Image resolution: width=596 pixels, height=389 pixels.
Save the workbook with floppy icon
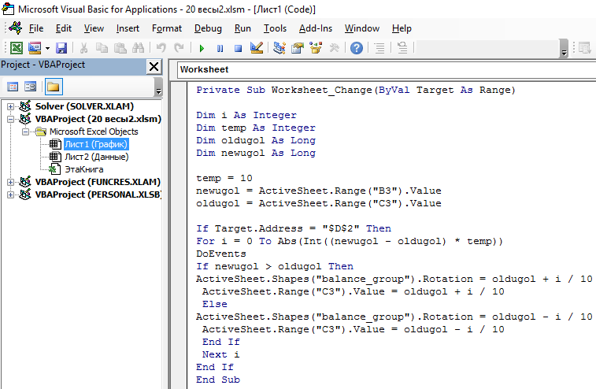(61, 48)
